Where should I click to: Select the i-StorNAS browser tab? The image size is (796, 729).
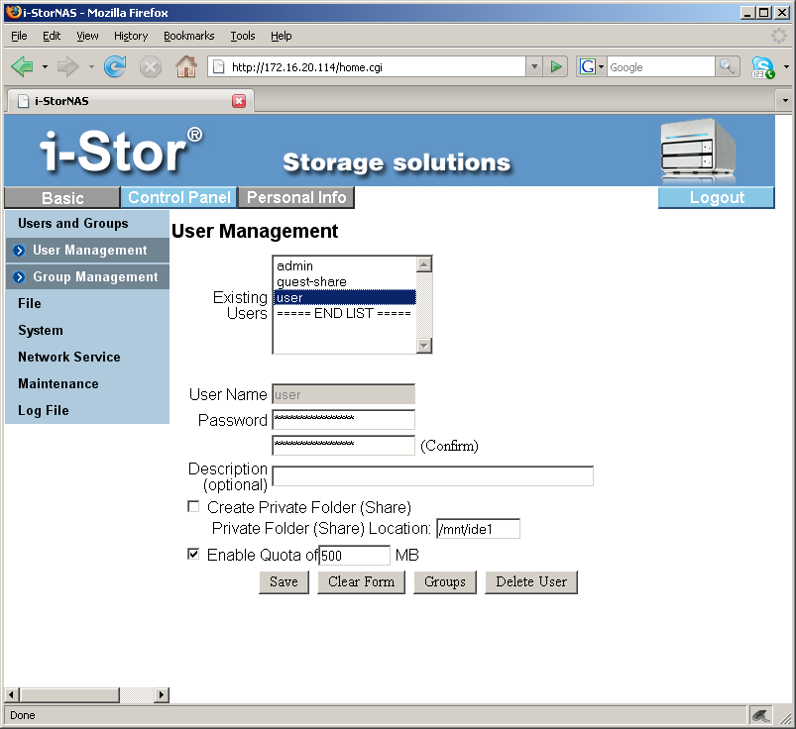point(131,101)
